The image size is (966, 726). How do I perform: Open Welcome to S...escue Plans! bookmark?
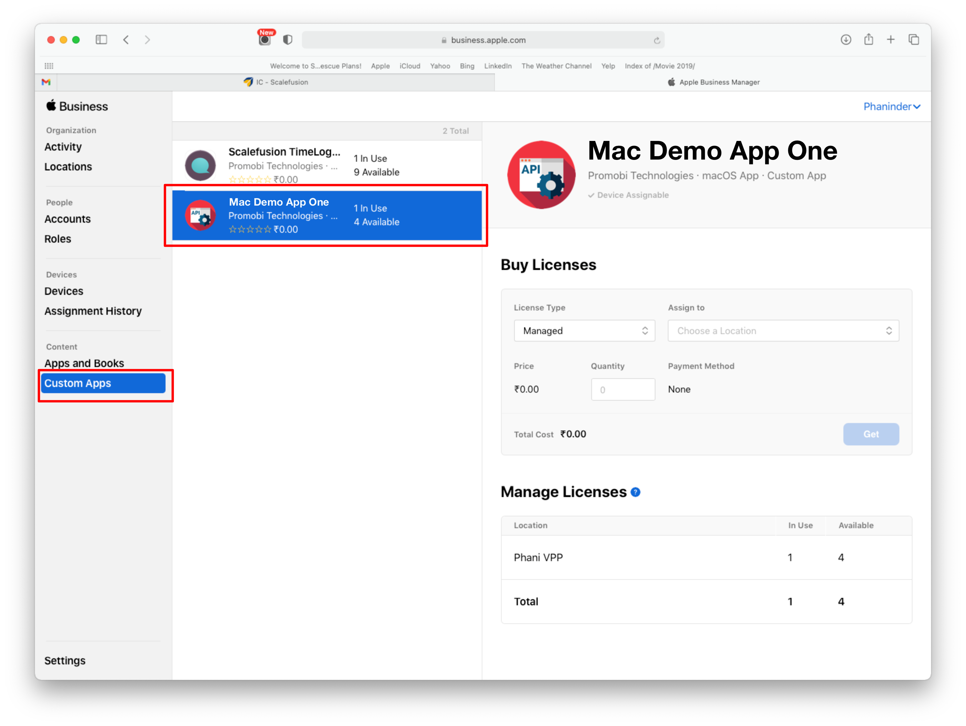315,66
